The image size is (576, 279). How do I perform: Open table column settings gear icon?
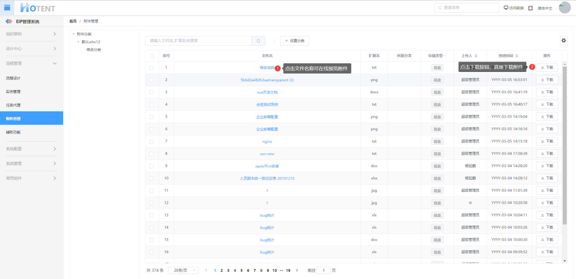click(564, 40)
